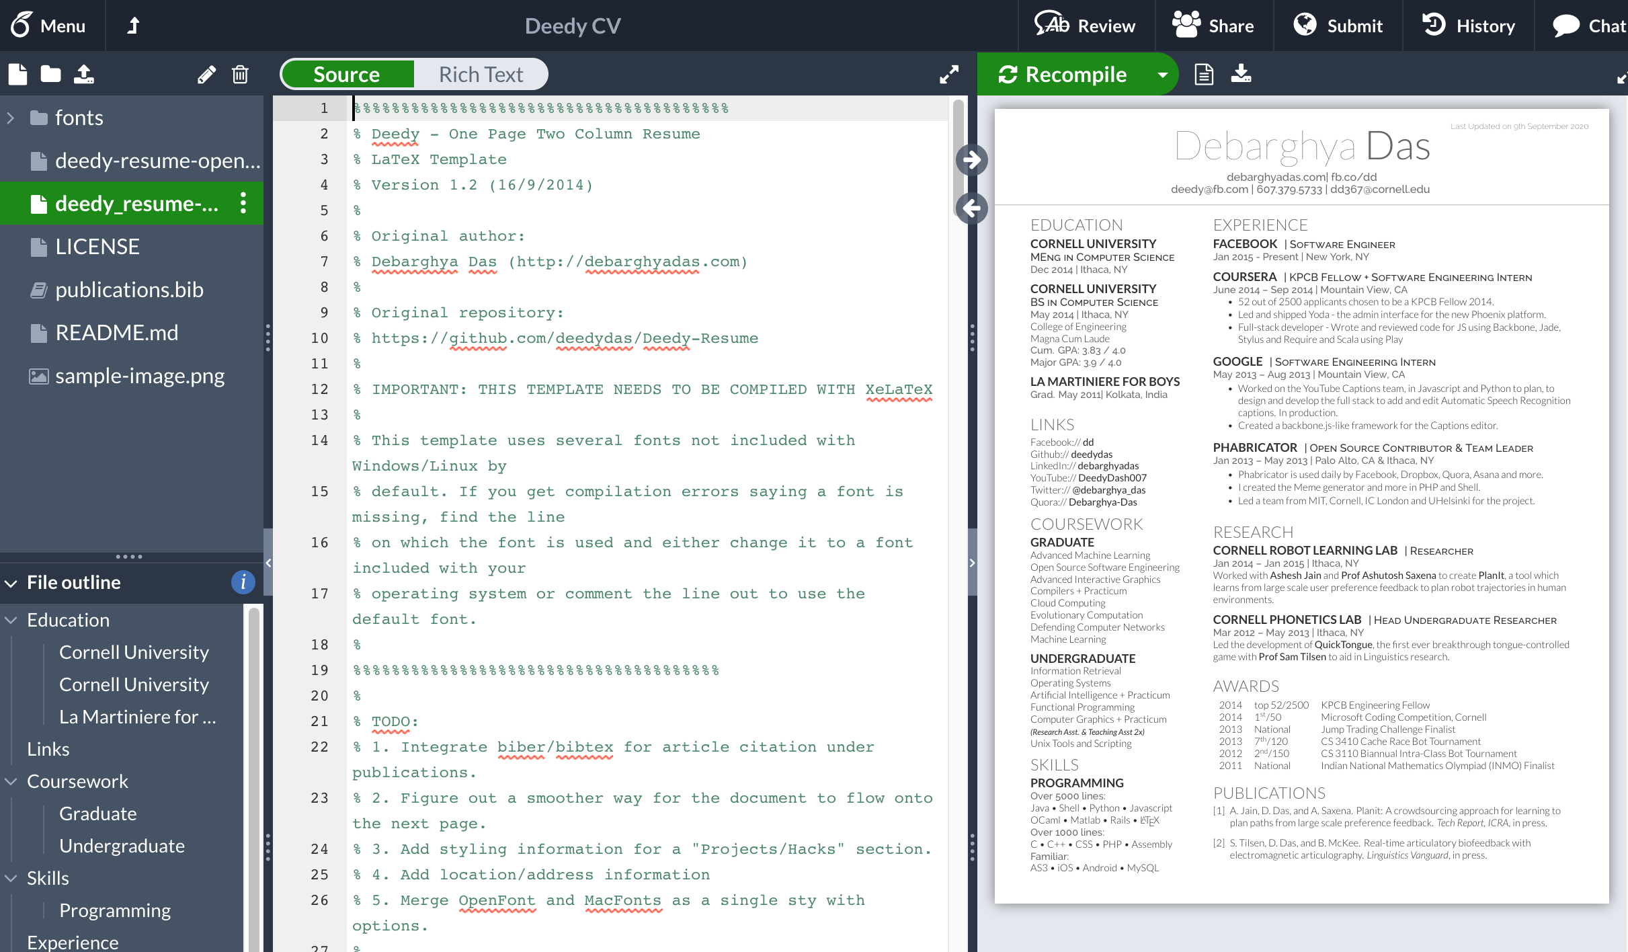Download the PDF using download icon
1628x952 pixels.
click(x=1241, y=74)
